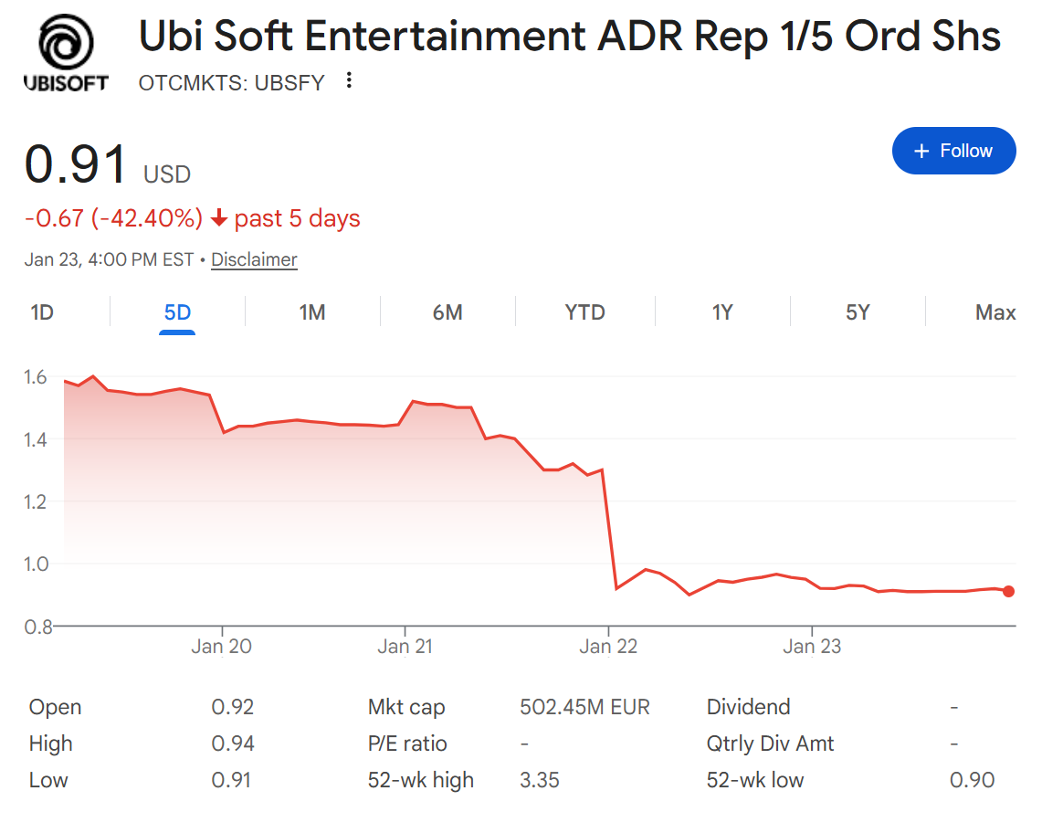Select the YTD tab
This screenshot has width=1042, height=833.
[x=584, y=312]
